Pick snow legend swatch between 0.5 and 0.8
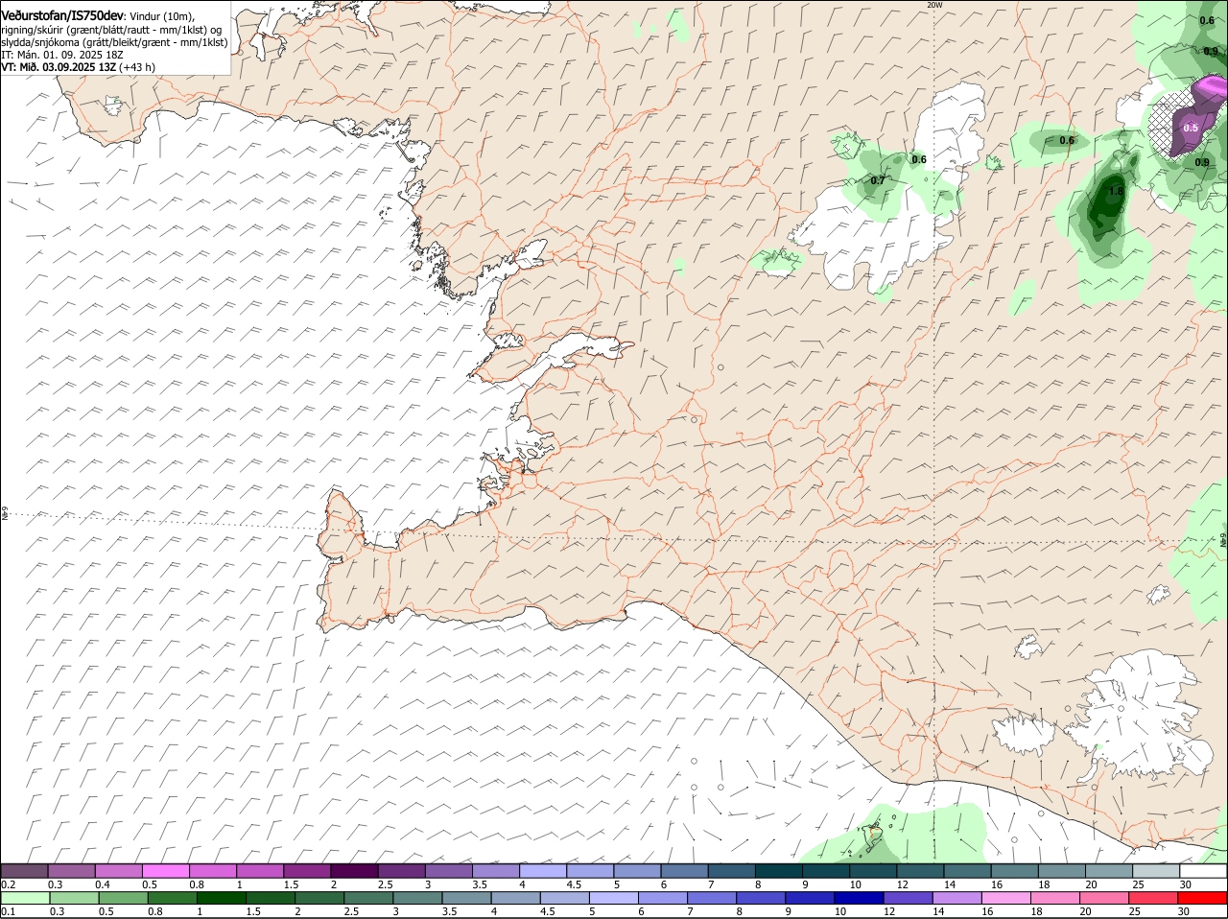Viewport: 1228px width, 919px height. coord(166,871)
